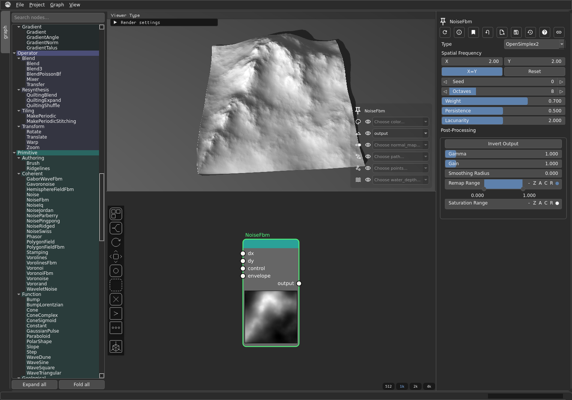This screenshot has height=400, width=572.
Task: Set resolution to 512
Action: [389, 387]
